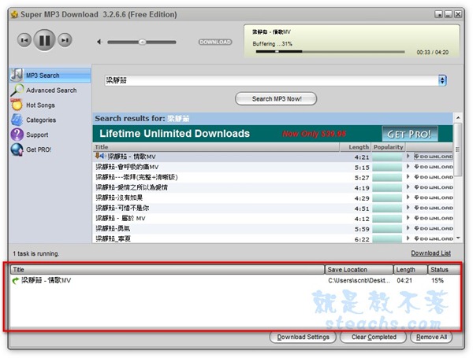Adjust the volume slider handle
The height and width of the screenshot is (358, 473).
tap(142, 42)
